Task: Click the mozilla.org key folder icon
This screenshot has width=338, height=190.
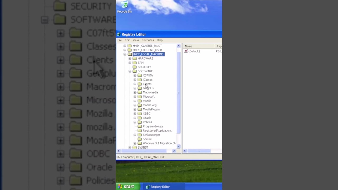Action: (x=139, y=105)
